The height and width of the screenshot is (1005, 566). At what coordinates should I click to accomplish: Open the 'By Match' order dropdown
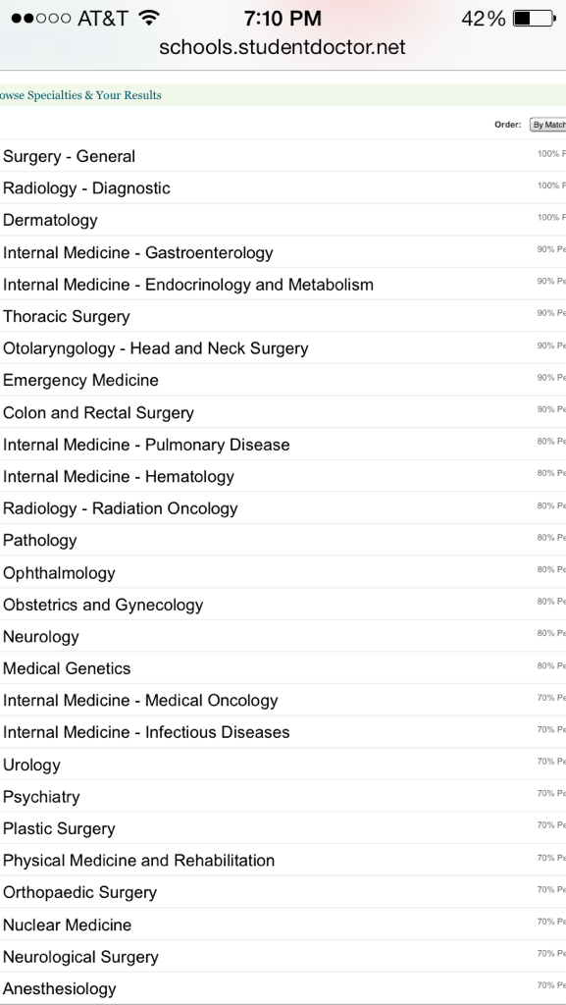pos(548,125)
